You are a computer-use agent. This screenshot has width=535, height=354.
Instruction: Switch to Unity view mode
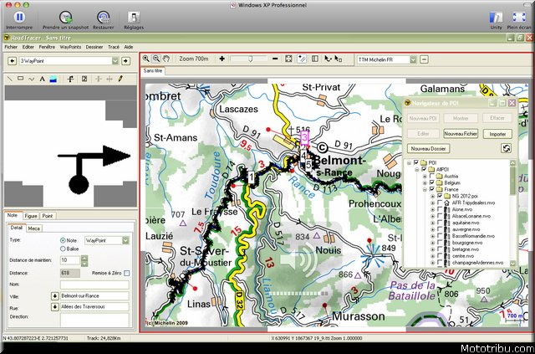(x=496, y=17)
